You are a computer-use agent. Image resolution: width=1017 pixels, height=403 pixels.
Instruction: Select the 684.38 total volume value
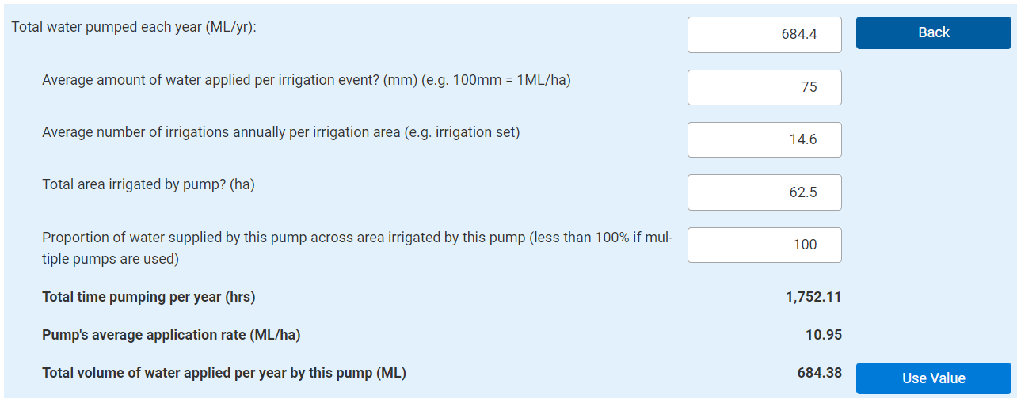819,373
